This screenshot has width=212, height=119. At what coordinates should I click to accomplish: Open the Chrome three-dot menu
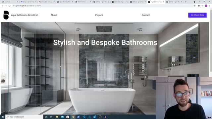pos(210,6)
